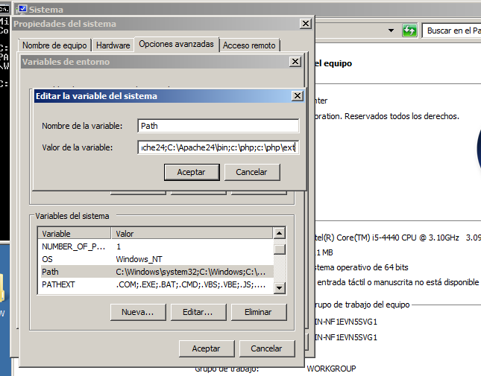Open the address dropdown arrow next to refresh

click(391, 31)
